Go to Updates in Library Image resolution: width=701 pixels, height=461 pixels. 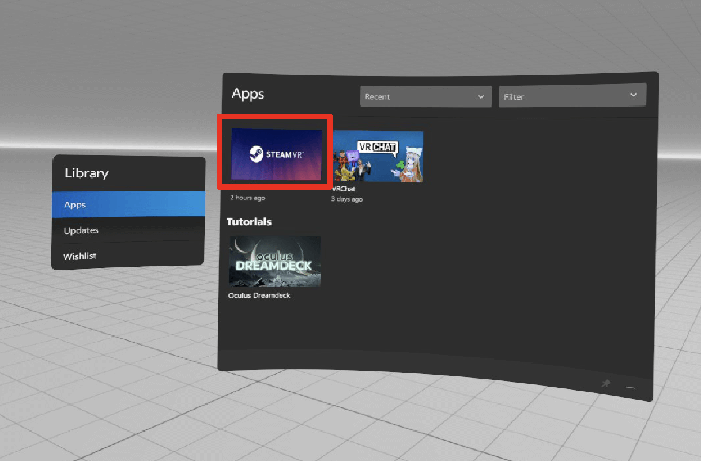(81, 231)
